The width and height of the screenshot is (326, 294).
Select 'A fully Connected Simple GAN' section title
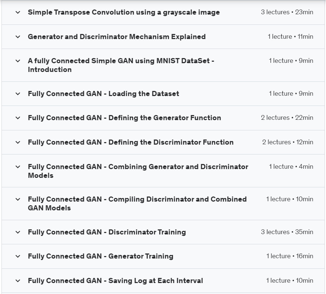[121, 65]
